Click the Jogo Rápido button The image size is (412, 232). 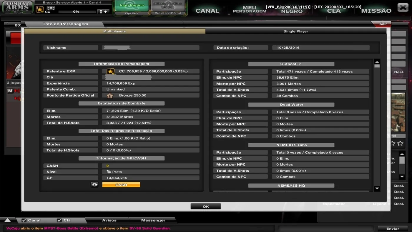(132, 5)
